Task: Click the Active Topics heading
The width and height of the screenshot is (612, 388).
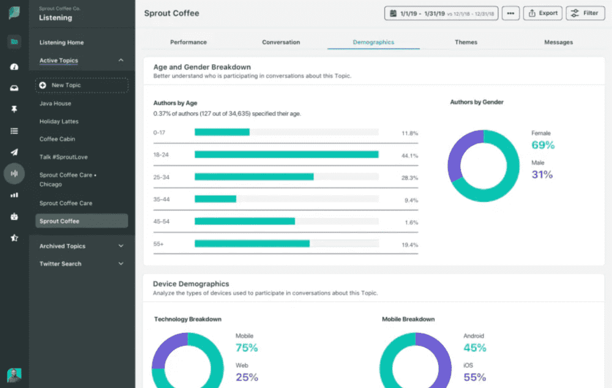Action: point(59,61)
